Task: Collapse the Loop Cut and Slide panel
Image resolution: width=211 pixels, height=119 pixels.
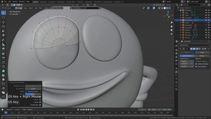Action: [9, 82]
